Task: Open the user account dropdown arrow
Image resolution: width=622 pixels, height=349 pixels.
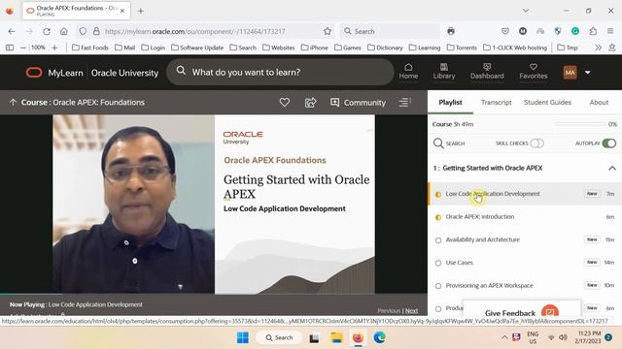Action: (587, 73)
